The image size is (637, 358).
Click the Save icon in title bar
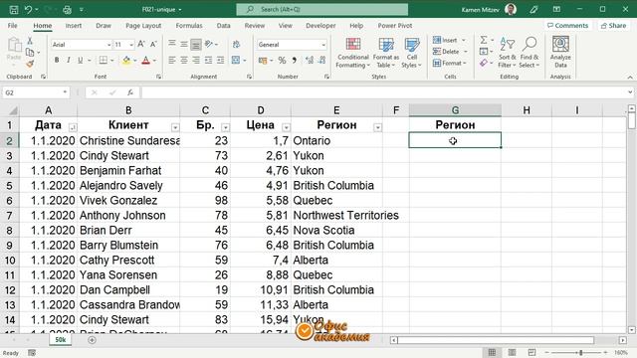(13, 9)
